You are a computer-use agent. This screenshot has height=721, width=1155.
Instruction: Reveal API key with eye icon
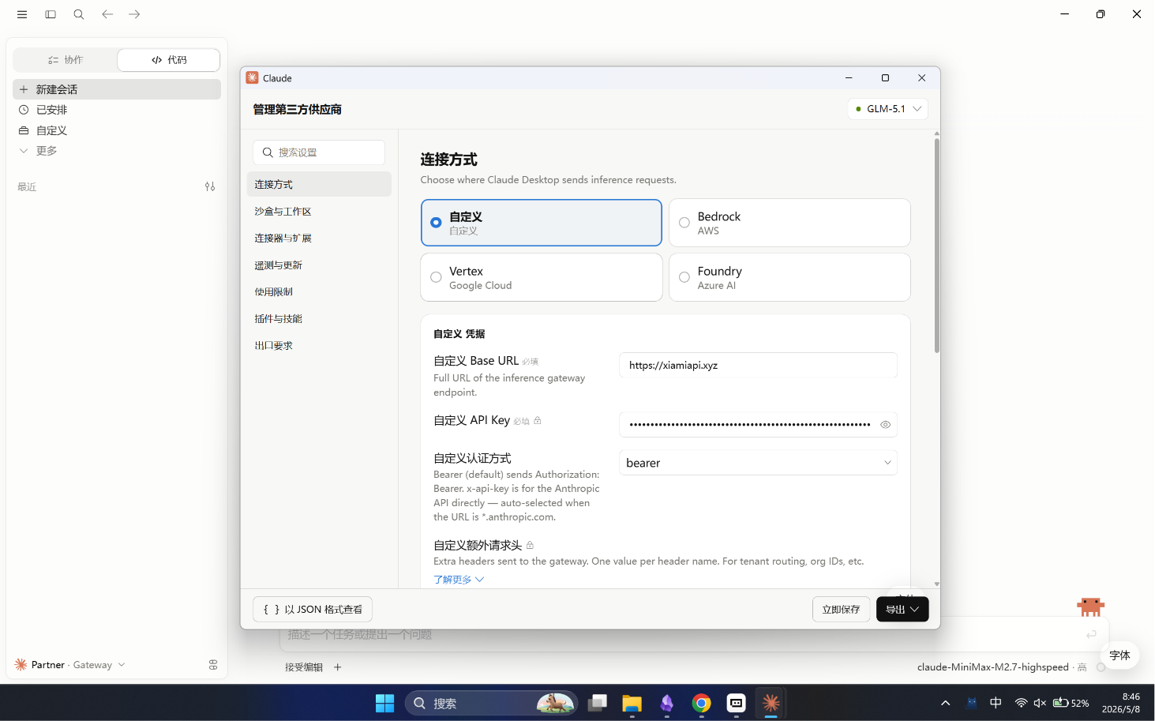point(885,425)
